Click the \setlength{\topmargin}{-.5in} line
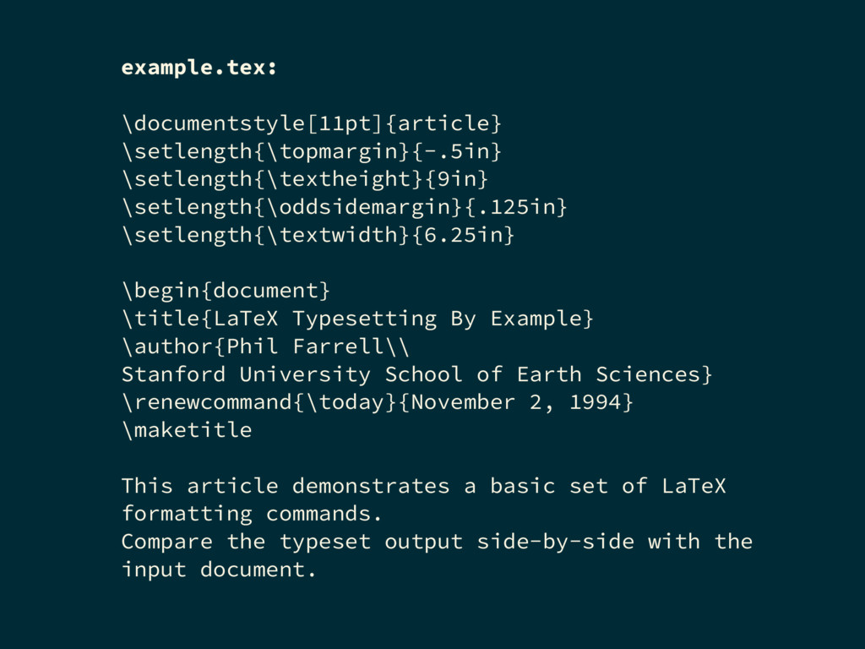The image size is (865, 649). pos(312,151)
